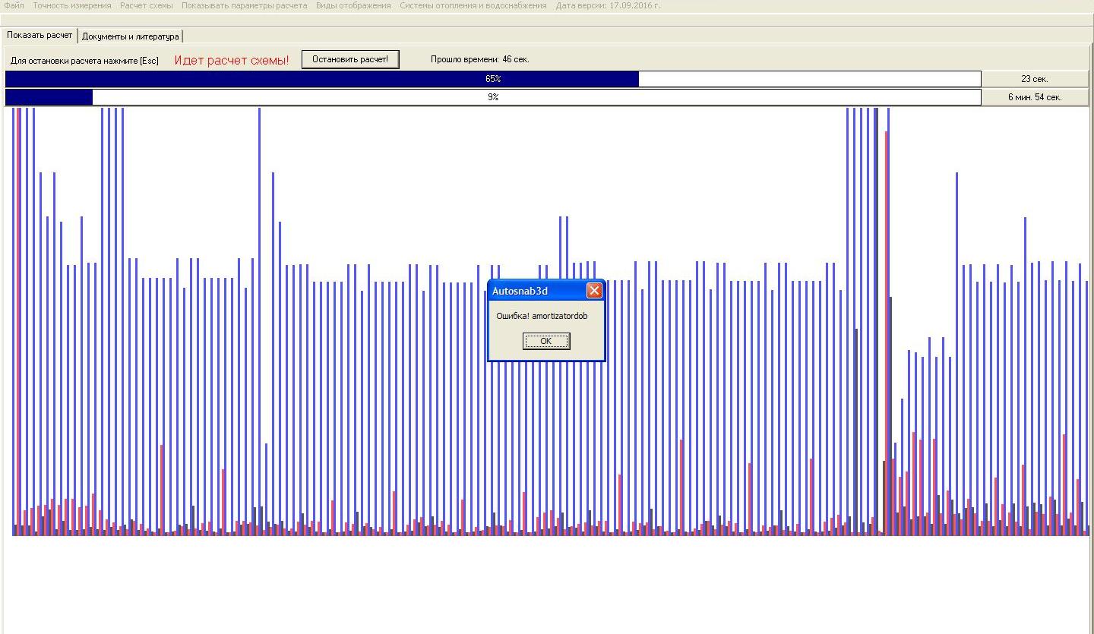This screenshot has width=1094, height=634.
Task: Open the Файл menu
Action: pos(14,5)
